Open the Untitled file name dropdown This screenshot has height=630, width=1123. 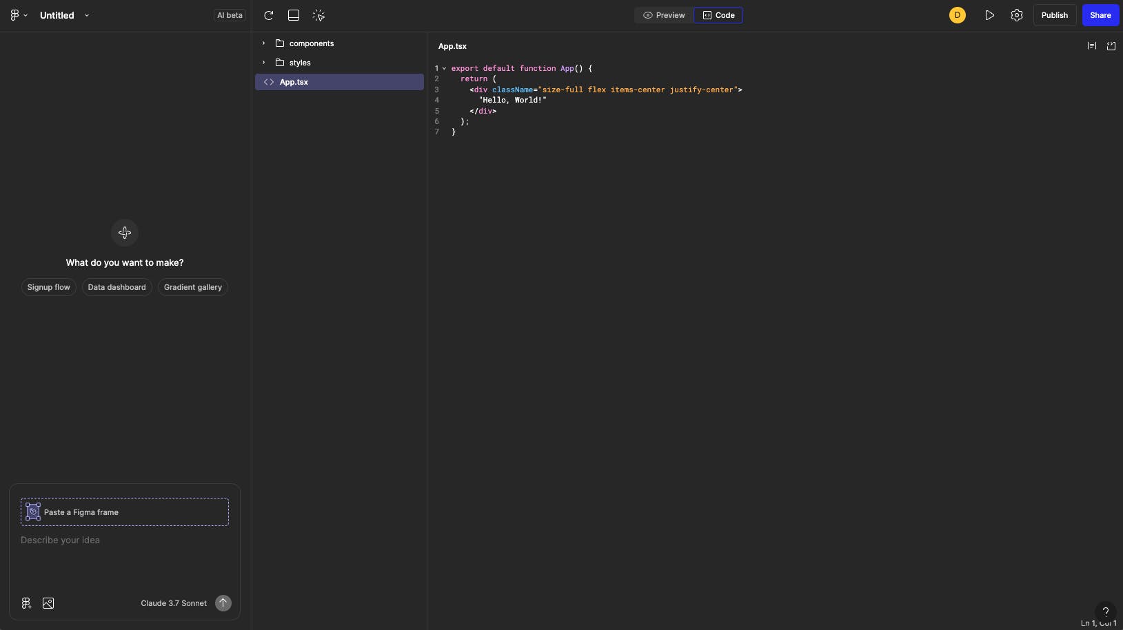(87, 15)
